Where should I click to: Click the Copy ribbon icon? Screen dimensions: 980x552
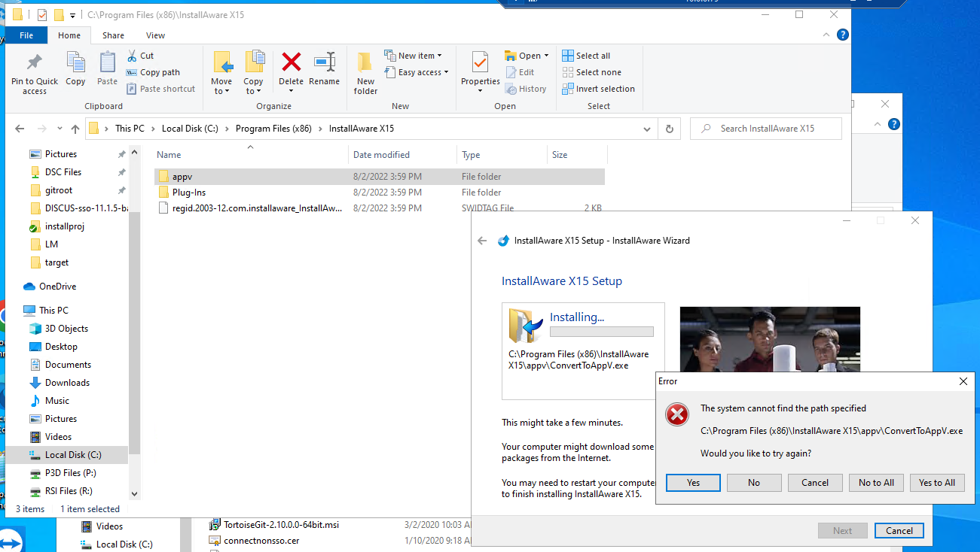(x=75, y=63)
